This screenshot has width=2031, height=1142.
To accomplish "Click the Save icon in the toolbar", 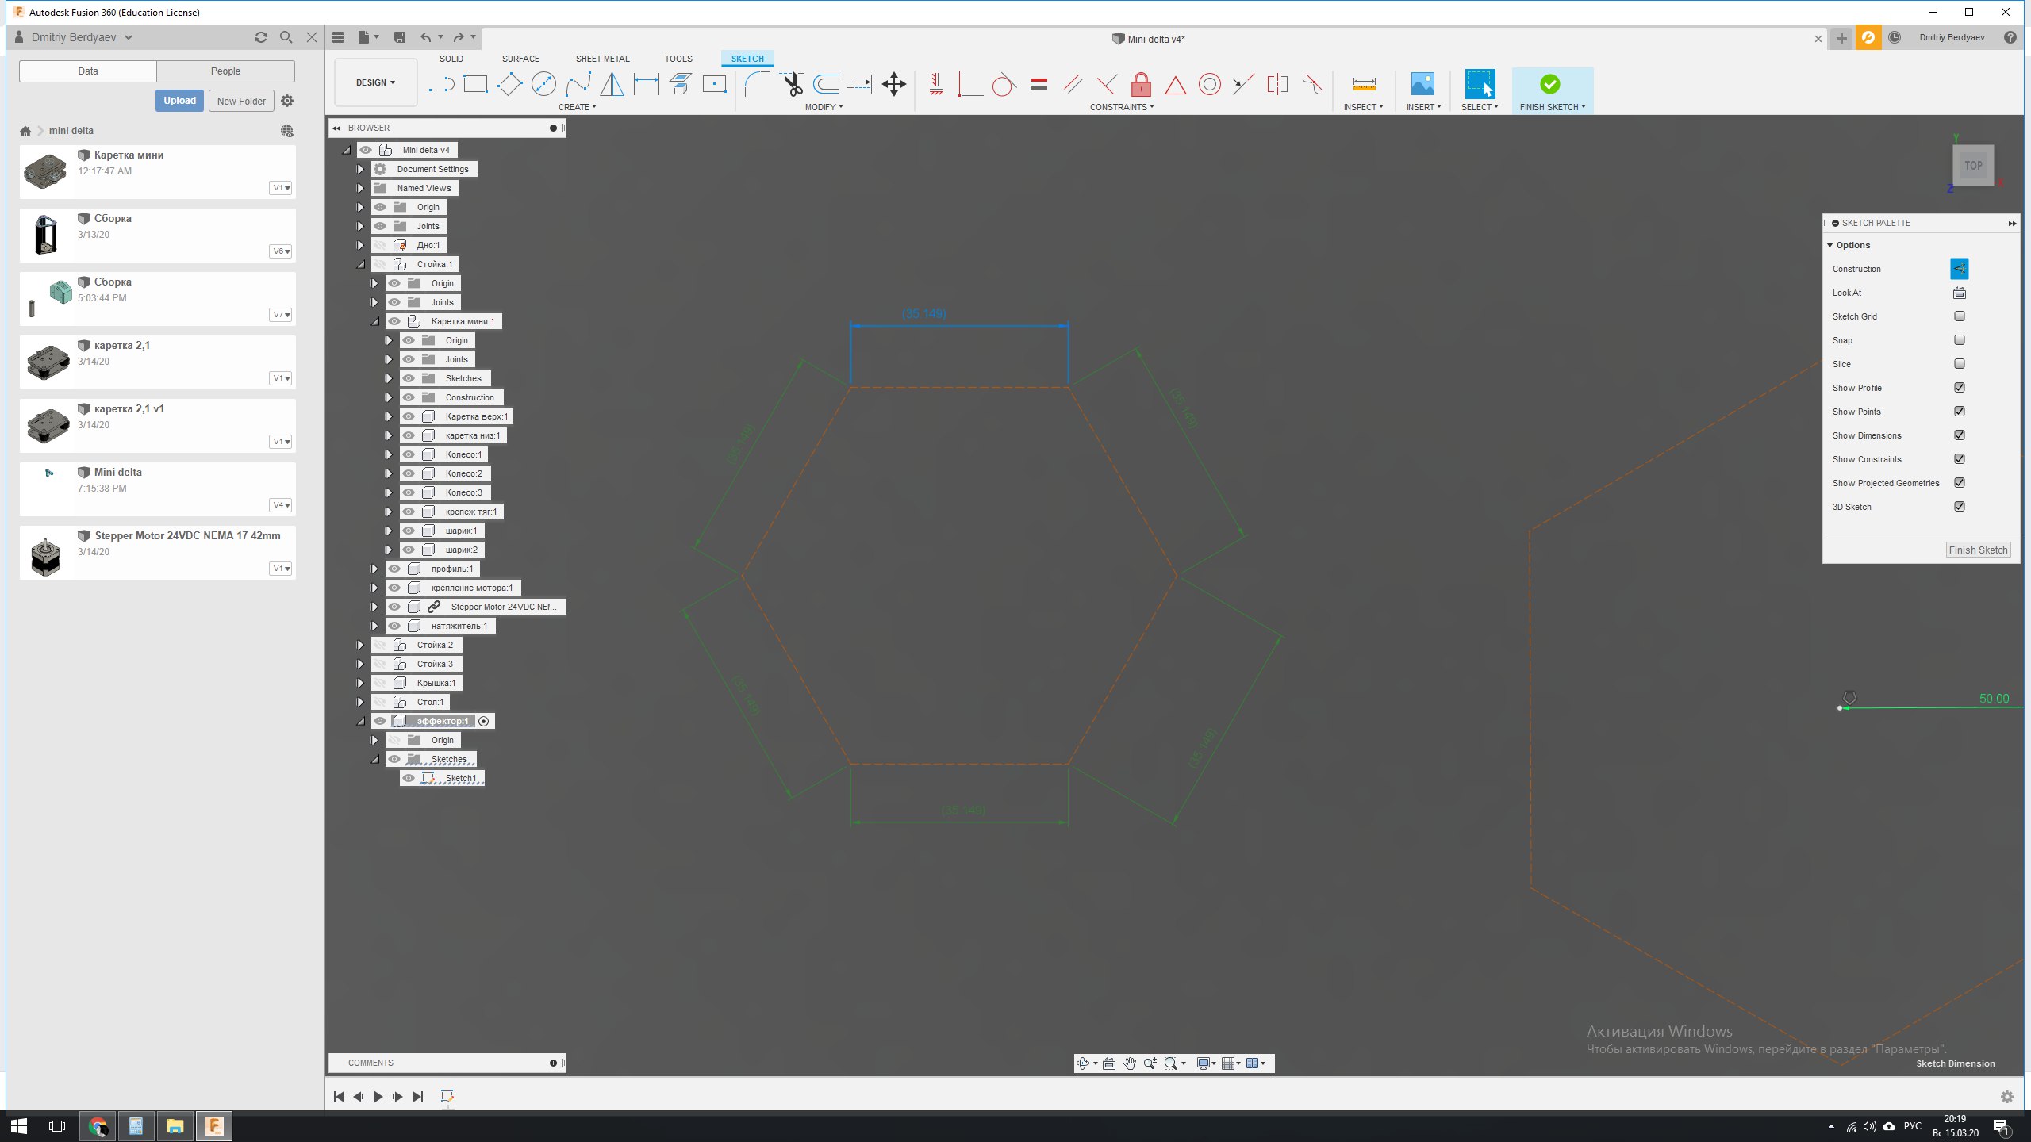I will [400, 37].
